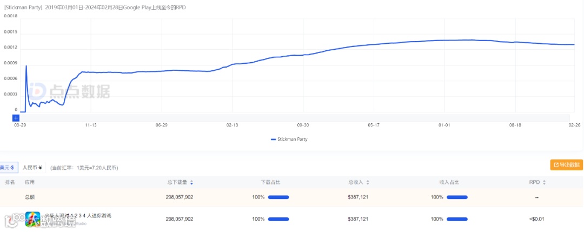Image resolution: width=584 pixels, height=232 pixels.
Task: Click the 09-30 x-axis date label
Action: 303,125
